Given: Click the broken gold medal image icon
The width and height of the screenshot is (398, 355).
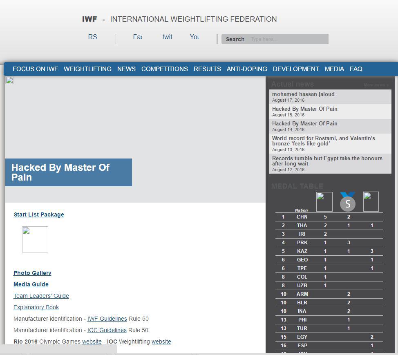Looking at the screenshot, I should click(324, 202).
